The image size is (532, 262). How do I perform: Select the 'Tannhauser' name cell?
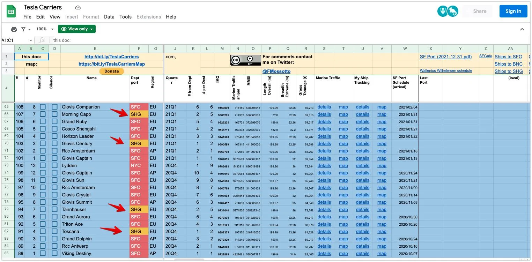(x=95, y=210)
